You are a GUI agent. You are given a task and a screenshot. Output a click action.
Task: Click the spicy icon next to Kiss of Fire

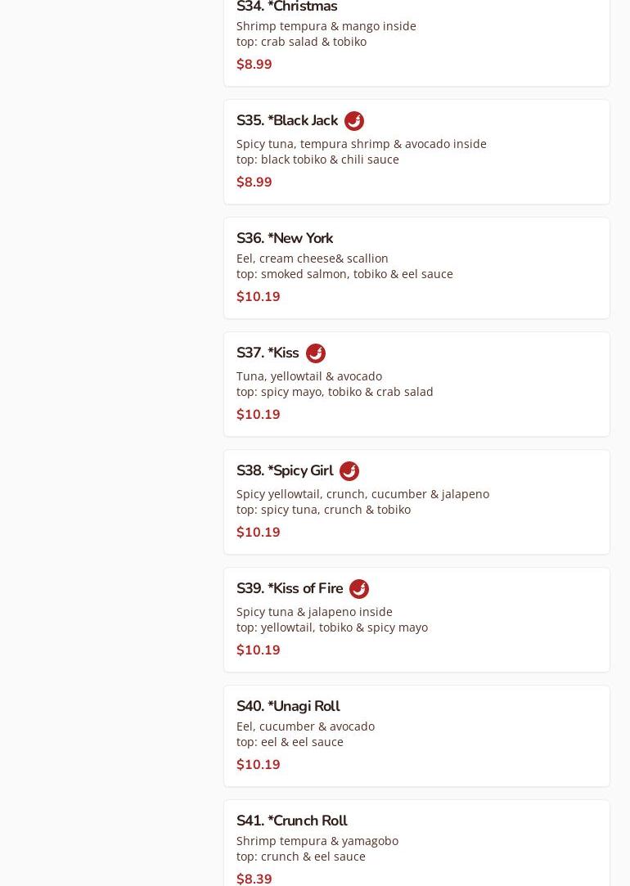[359, 589]
